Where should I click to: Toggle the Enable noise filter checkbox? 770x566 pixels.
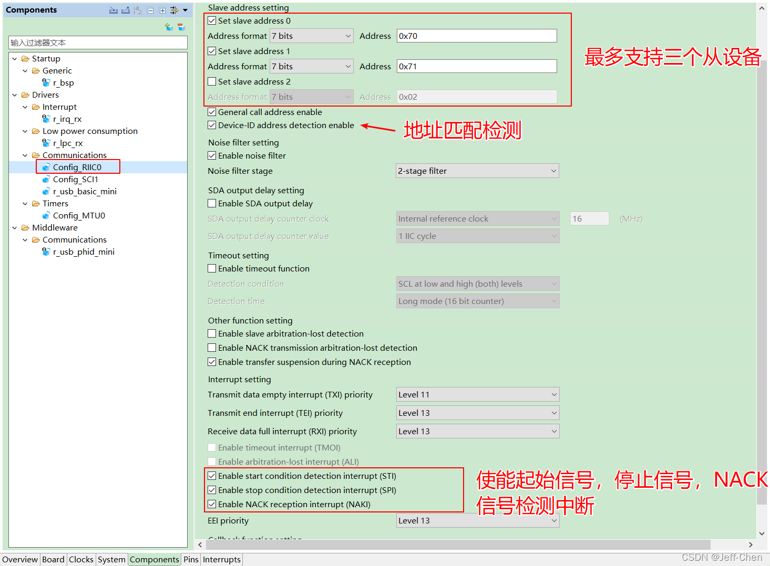[212, 155]
